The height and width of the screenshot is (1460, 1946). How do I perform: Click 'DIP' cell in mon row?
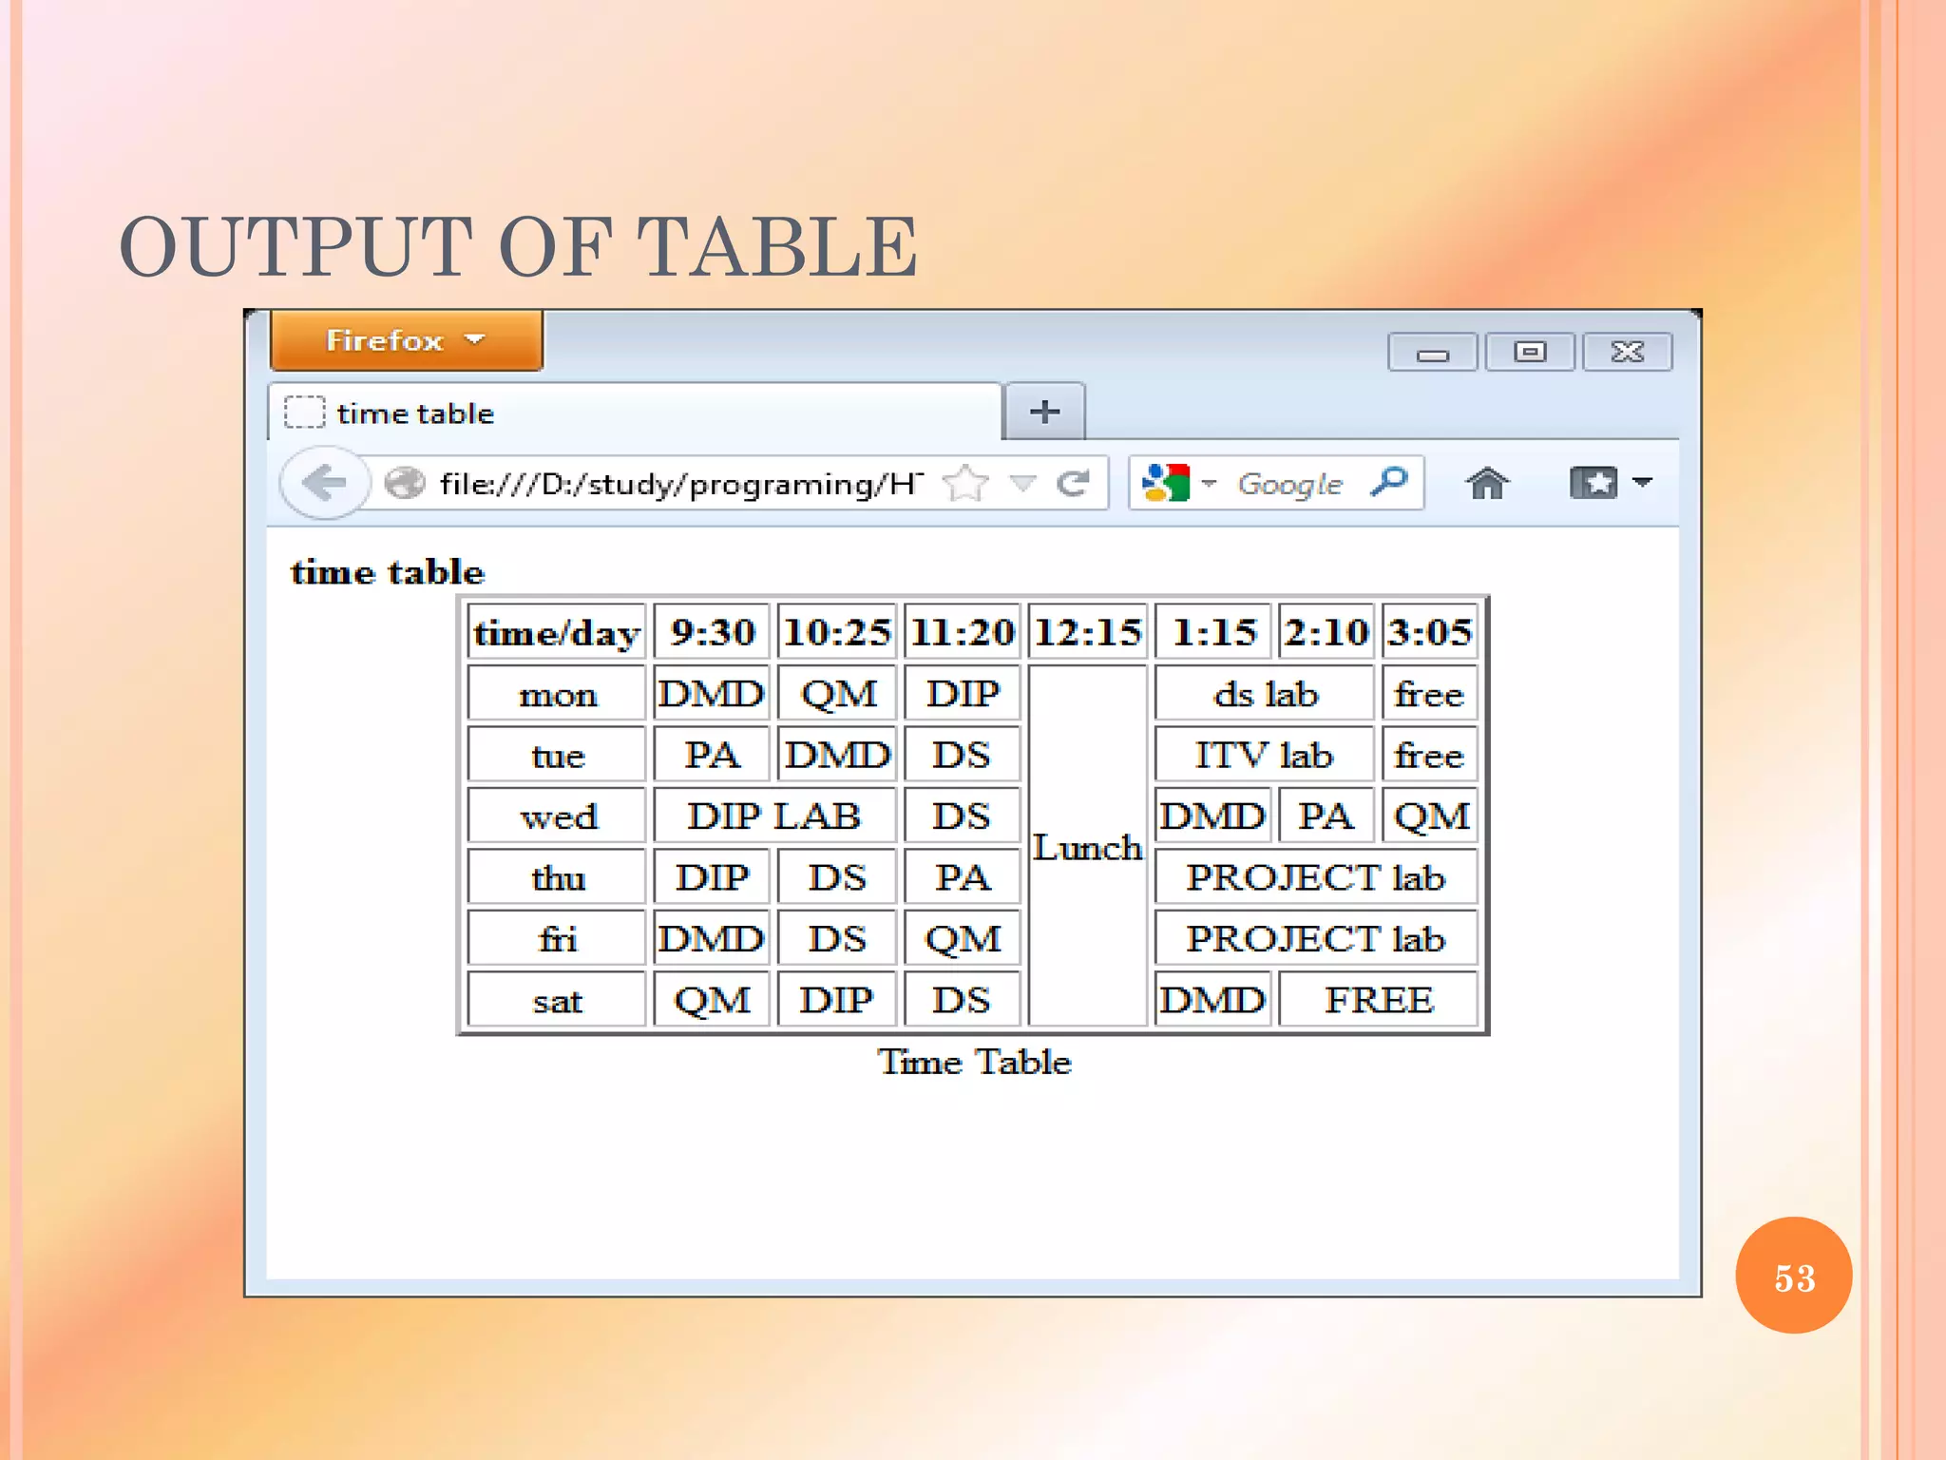pyautogui.click(x=962, y=694)
